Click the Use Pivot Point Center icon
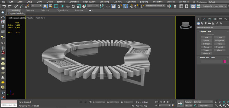The height and width of the screenshot is (108, 229). (x=102, y=6)
